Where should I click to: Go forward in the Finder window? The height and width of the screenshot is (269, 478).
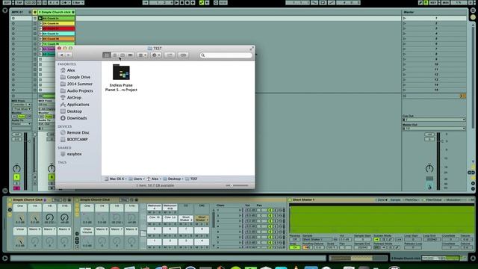[69, 55]
